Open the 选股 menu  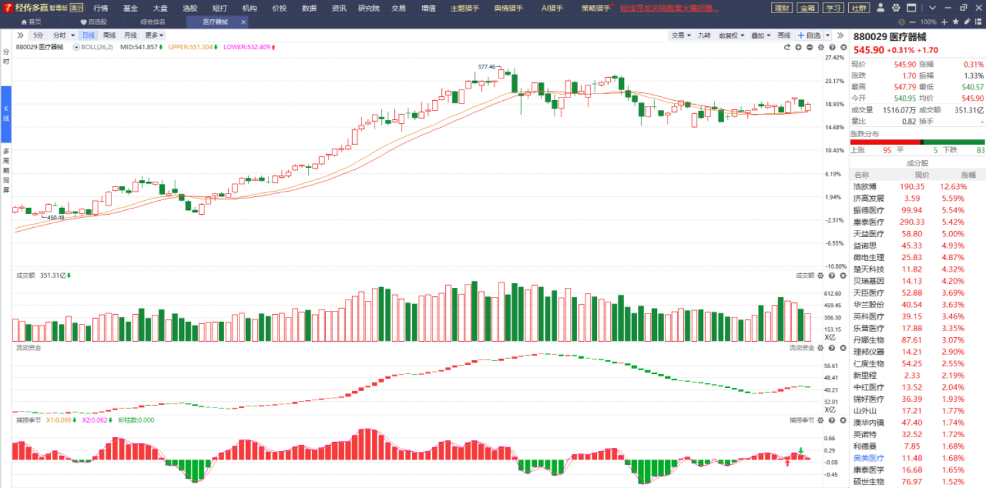point(190,8)
